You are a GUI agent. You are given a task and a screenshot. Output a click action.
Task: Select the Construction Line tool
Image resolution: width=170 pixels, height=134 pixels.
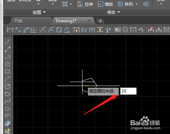(7, 49)
